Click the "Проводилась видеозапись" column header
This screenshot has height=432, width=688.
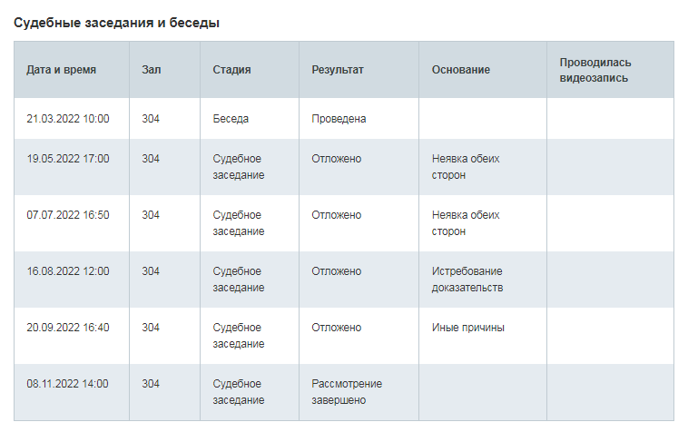pyautogui.click(x=595, y=70)
